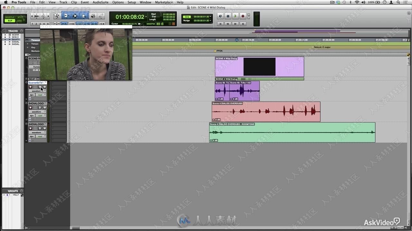Click Return to Zero transport button
The width and height of the screenshot is (412, 231).
tap(220, 24)
